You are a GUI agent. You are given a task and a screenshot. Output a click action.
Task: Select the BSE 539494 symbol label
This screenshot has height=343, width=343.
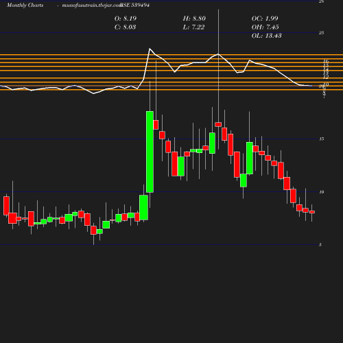click(x=135, y=5)
